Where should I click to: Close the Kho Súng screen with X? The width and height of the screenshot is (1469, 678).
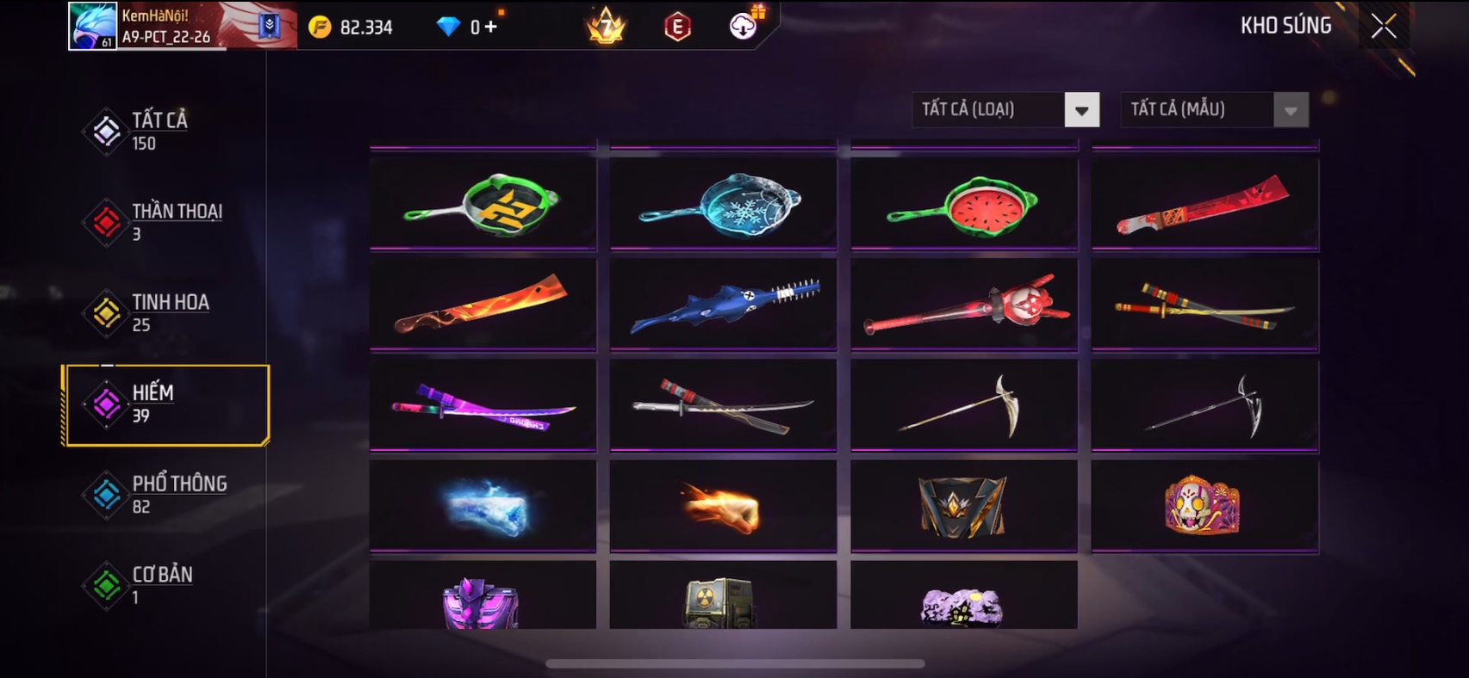(x=1384, y=27)
